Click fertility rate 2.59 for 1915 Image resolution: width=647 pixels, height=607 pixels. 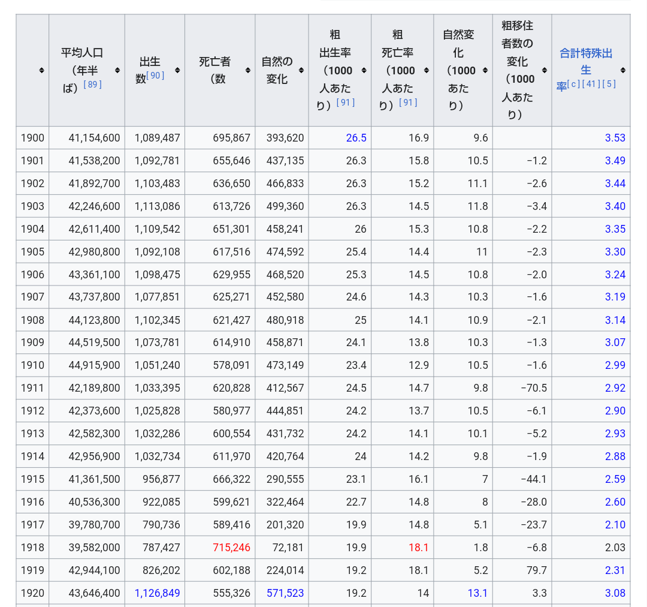pyautogui.click(x=615, y=479)
